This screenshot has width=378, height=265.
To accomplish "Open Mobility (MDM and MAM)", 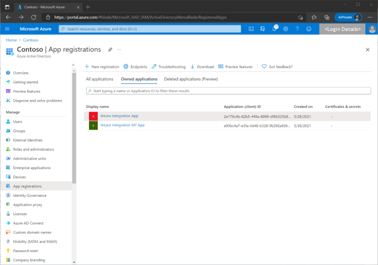I will (x=35, y=241).
